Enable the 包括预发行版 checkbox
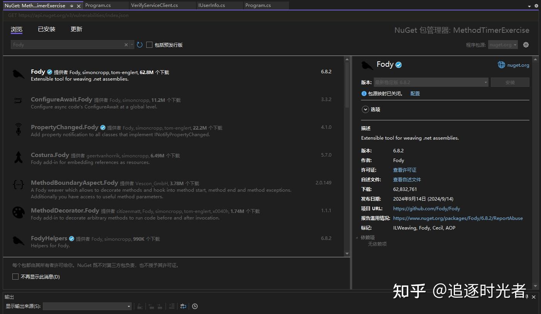This screenshot has width=541, height=314. point(149,44)
